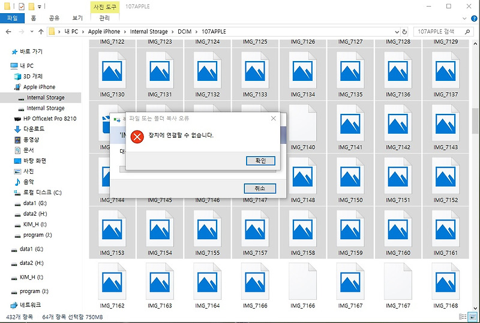Open recent locations dropdown beside Forward arrow
The height and width of the screenshot is (323, 480).
pyautogui.click(x=32, y=32)
